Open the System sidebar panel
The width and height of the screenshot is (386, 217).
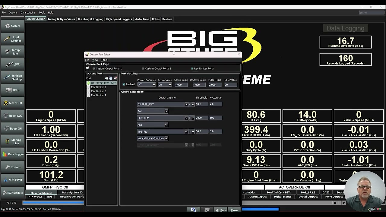click(x=12, y=26)
